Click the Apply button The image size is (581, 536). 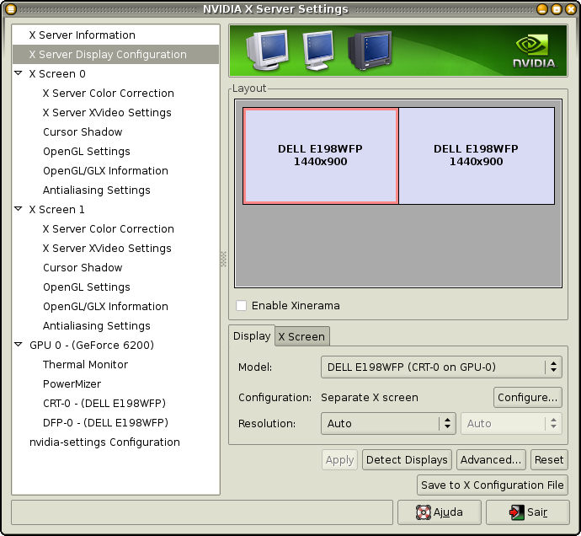click(x=339, y=460)
